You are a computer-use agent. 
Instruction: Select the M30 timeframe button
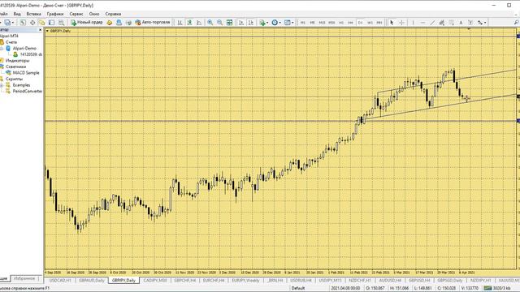tap(331, 23)
